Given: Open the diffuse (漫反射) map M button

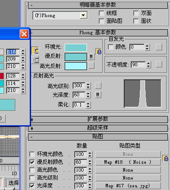Looking at the screenshot, I should pos(91,56).
